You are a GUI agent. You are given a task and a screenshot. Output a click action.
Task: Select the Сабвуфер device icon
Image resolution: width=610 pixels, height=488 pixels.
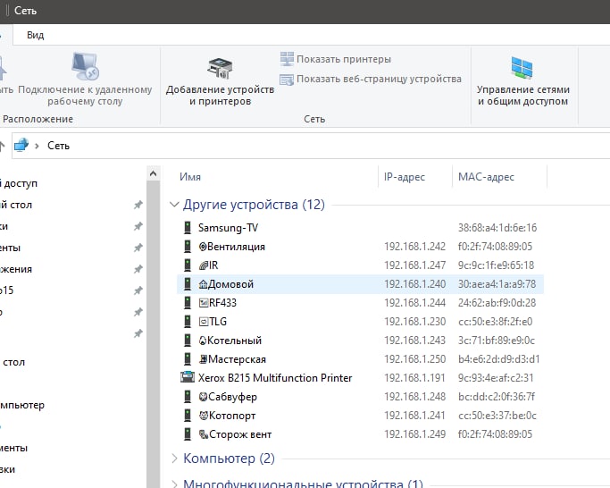tap(188, 397)
